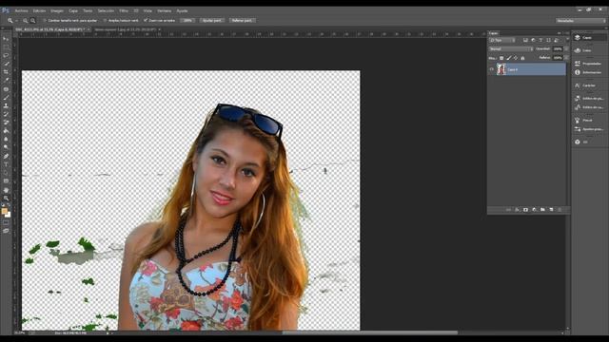Select the Lasso tool

coord(6,55)
